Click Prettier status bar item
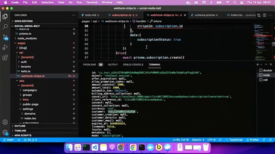Image resolution: width=275 pixels, height=154 pixels. point(253,140)
